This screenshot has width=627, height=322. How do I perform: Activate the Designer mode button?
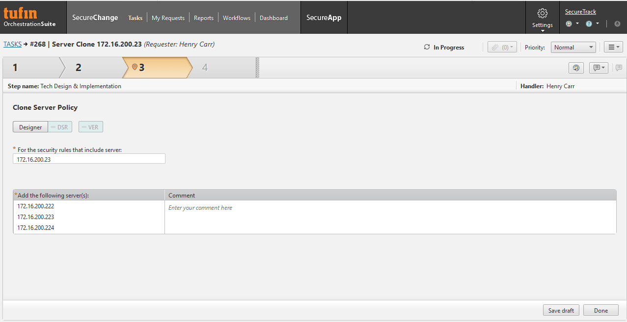click(x=30, y=126)
